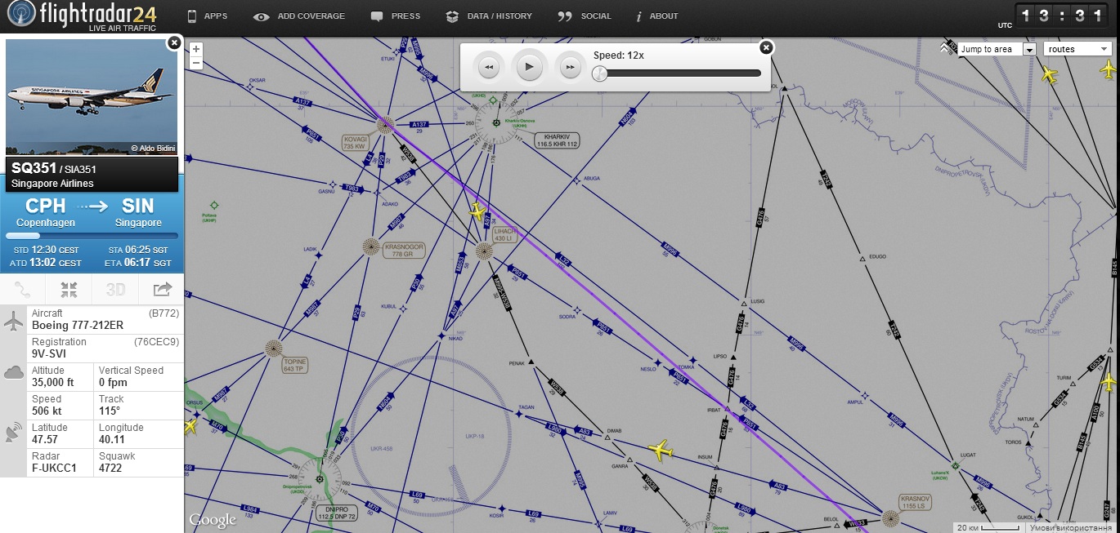Collapse the map controls with double chevron
The image size is (1120, 533).
click(x=945, y=49)
